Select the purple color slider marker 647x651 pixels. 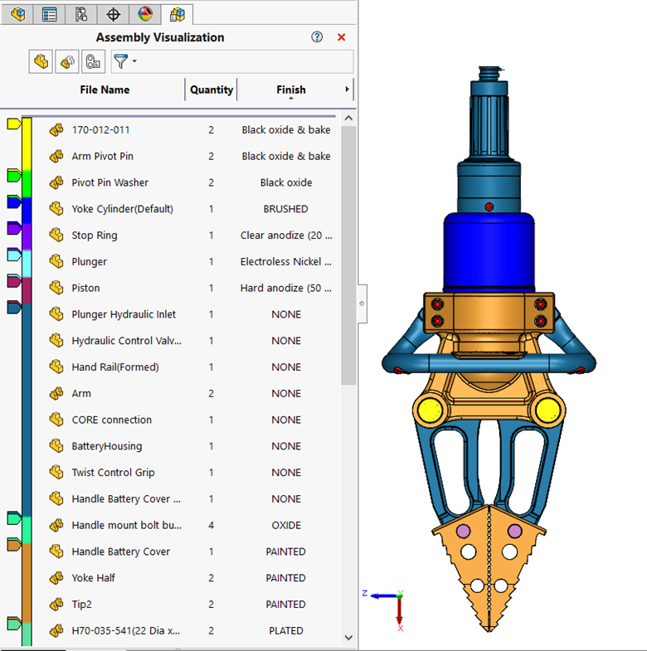(14, 228)
